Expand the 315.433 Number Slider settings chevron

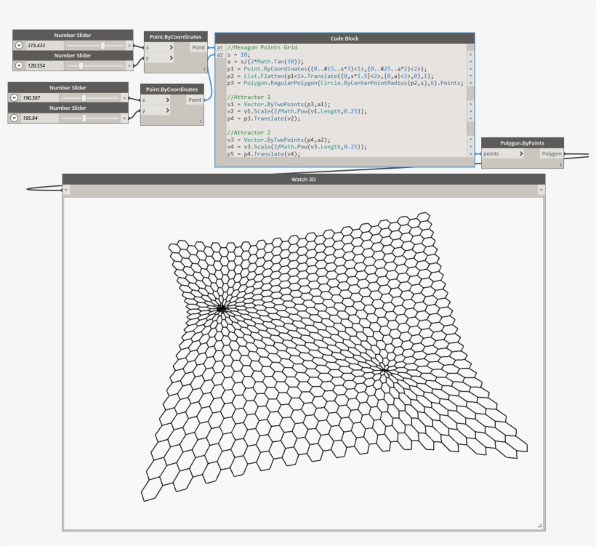pos(18,45)
